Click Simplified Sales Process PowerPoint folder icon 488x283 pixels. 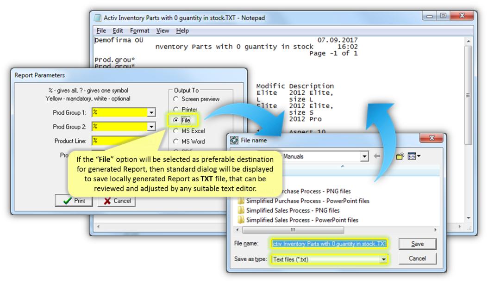tap(241, 220)
